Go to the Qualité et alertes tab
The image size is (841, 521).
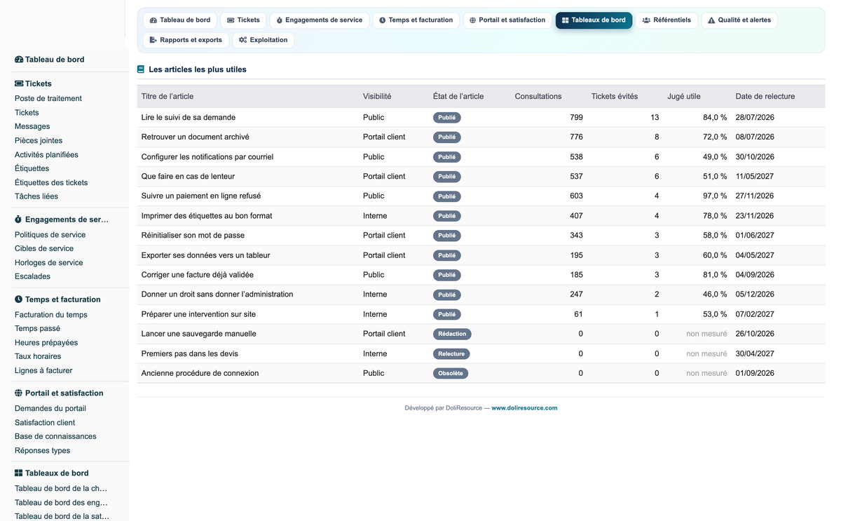[x=739, y=20]
